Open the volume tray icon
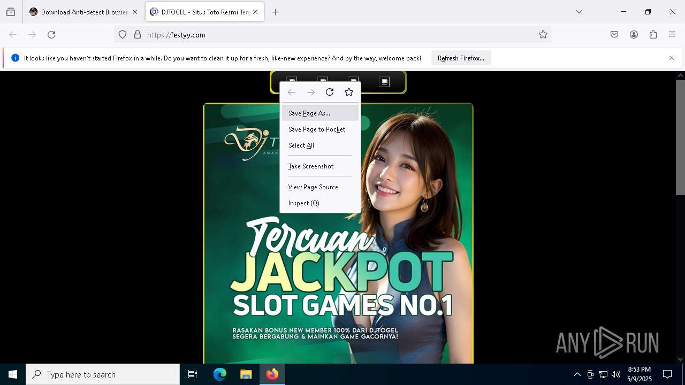The image size is (685, 385). 616,374
